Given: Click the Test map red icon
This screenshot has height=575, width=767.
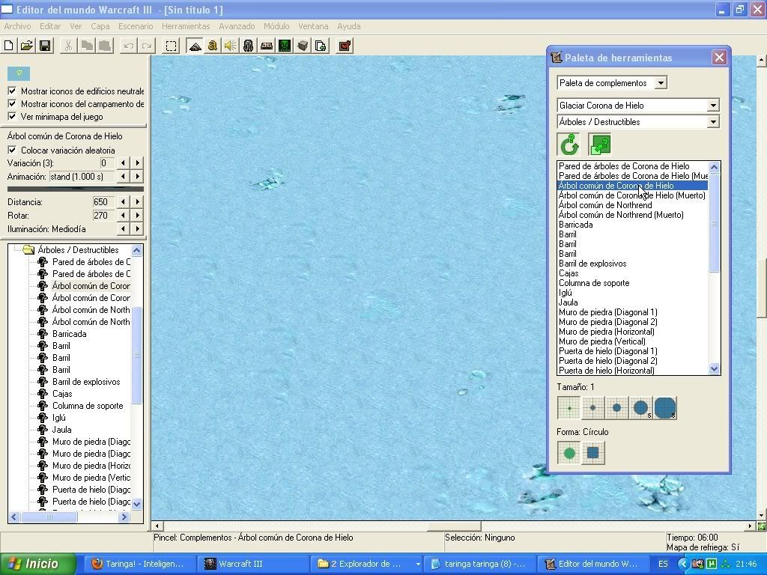Looking at the screenshot, I should point(345,46).
